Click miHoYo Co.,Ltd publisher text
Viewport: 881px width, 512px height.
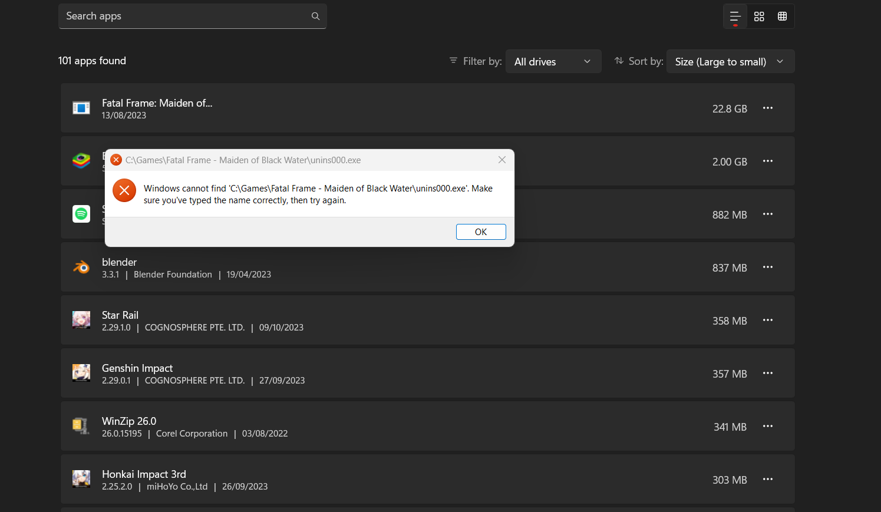pos(177,487)
